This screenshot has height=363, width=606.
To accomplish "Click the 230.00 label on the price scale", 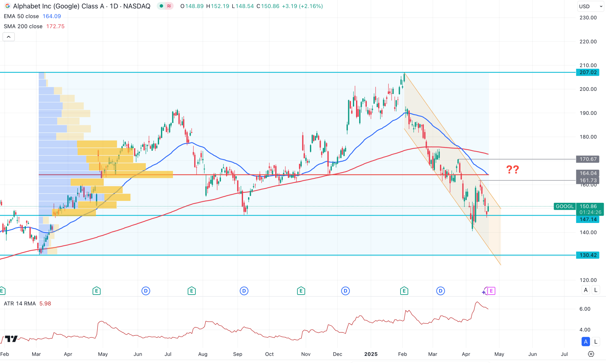I will (588, 18).
